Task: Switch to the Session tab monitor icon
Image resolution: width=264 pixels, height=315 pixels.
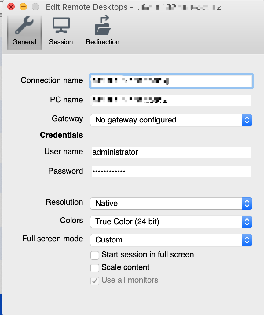Action: coord(61,25)
